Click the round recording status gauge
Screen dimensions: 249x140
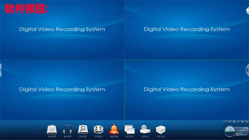230,131
